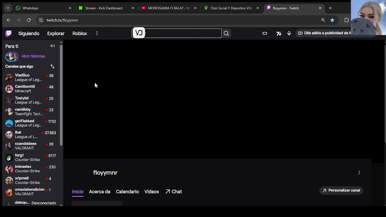Open channel options three-dot menu for floyymnr
Viewport: 386px width, 217px height.
[x=359, y=173]
